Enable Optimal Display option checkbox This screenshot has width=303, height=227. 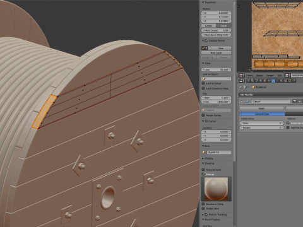tap(288, 127)
